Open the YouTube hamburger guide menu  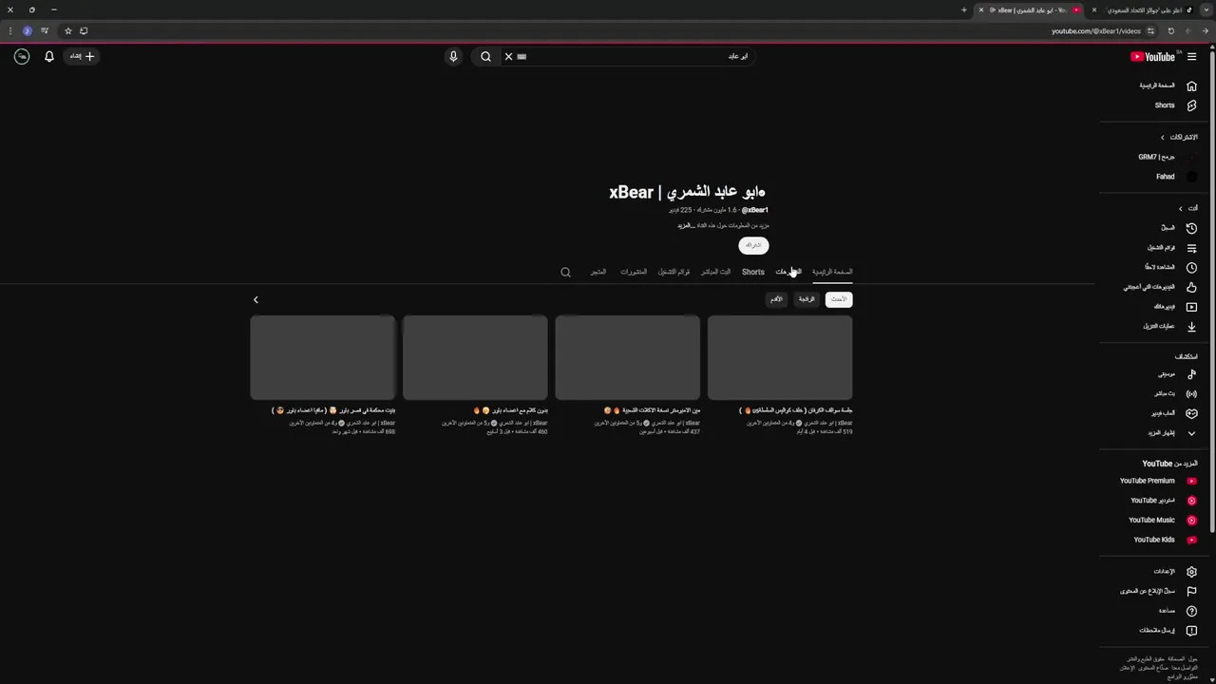tap(1191, 57)
